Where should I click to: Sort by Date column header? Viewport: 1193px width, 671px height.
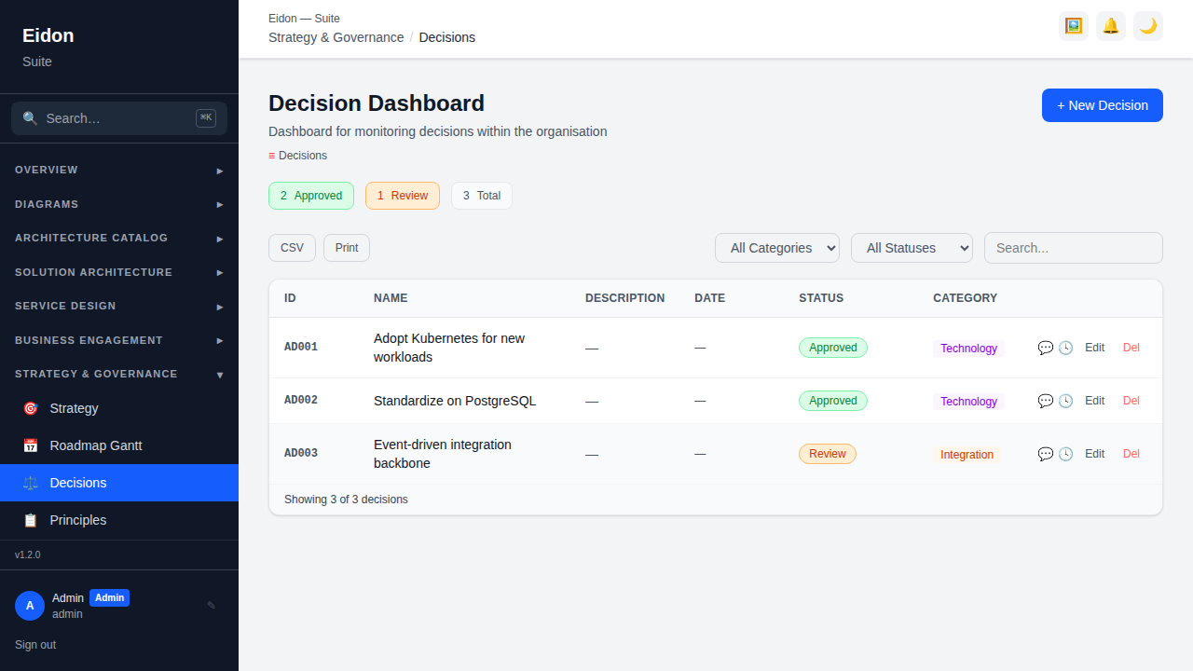coord(709,298)
